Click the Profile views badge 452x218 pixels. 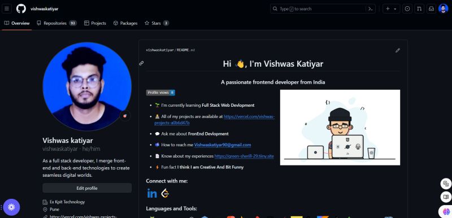pyautogui.click(x=160, y=93)
